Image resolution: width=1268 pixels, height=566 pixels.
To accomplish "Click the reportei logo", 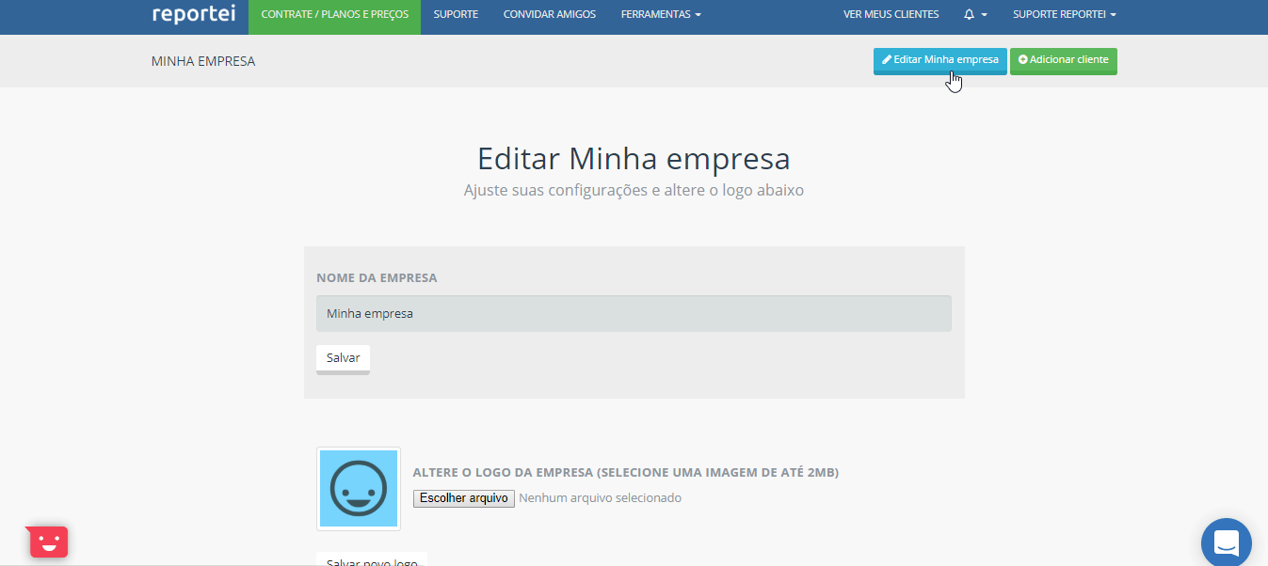I will pos(193,13).
